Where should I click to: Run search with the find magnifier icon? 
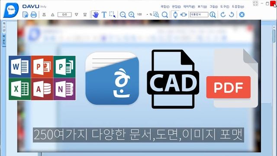[213, 14]
